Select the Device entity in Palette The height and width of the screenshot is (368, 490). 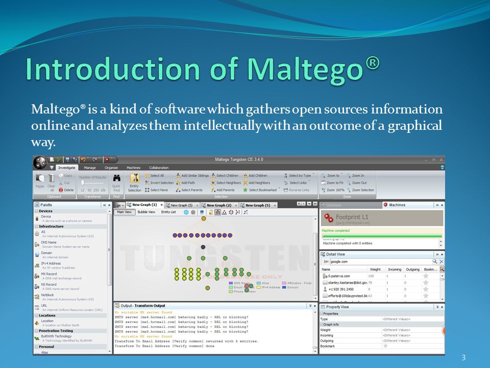[x=71, y=218]
